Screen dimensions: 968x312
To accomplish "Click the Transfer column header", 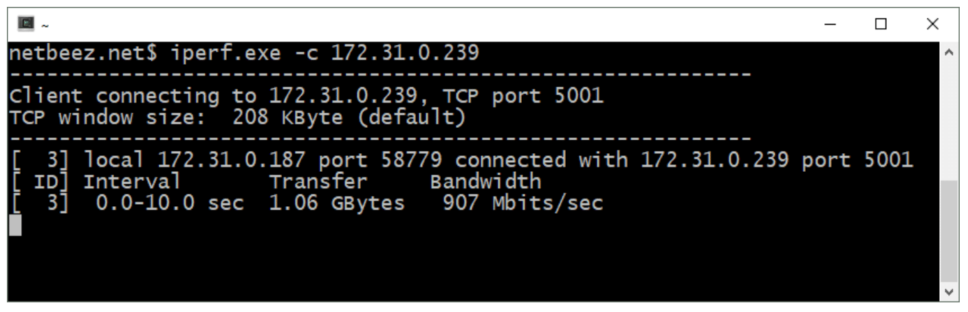I will tap(318, 181).
